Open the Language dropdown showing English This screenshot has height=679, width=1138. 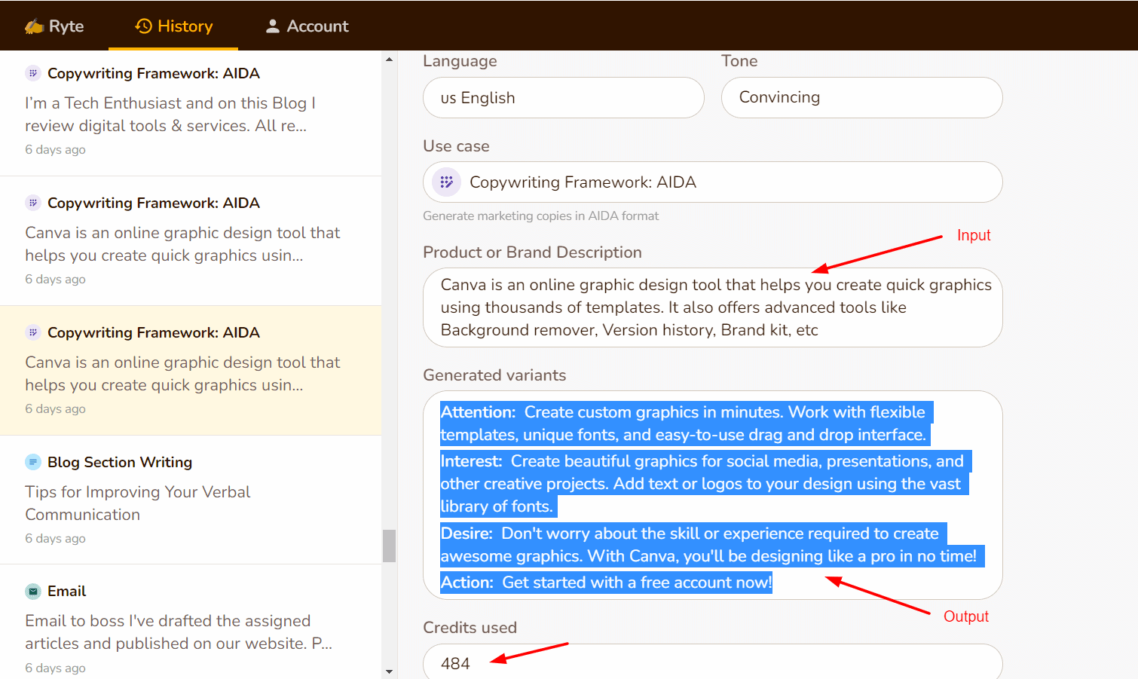click(563, 98)
